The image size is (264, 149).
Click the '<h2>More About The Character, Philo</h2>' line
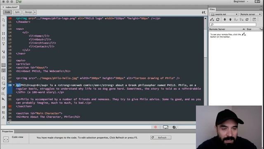point(48,117)
